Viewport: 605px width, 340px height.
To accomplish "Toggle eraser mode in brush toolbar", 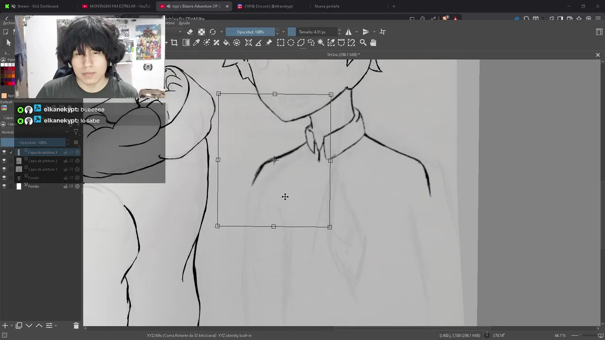I will click(x=190, y=32).
